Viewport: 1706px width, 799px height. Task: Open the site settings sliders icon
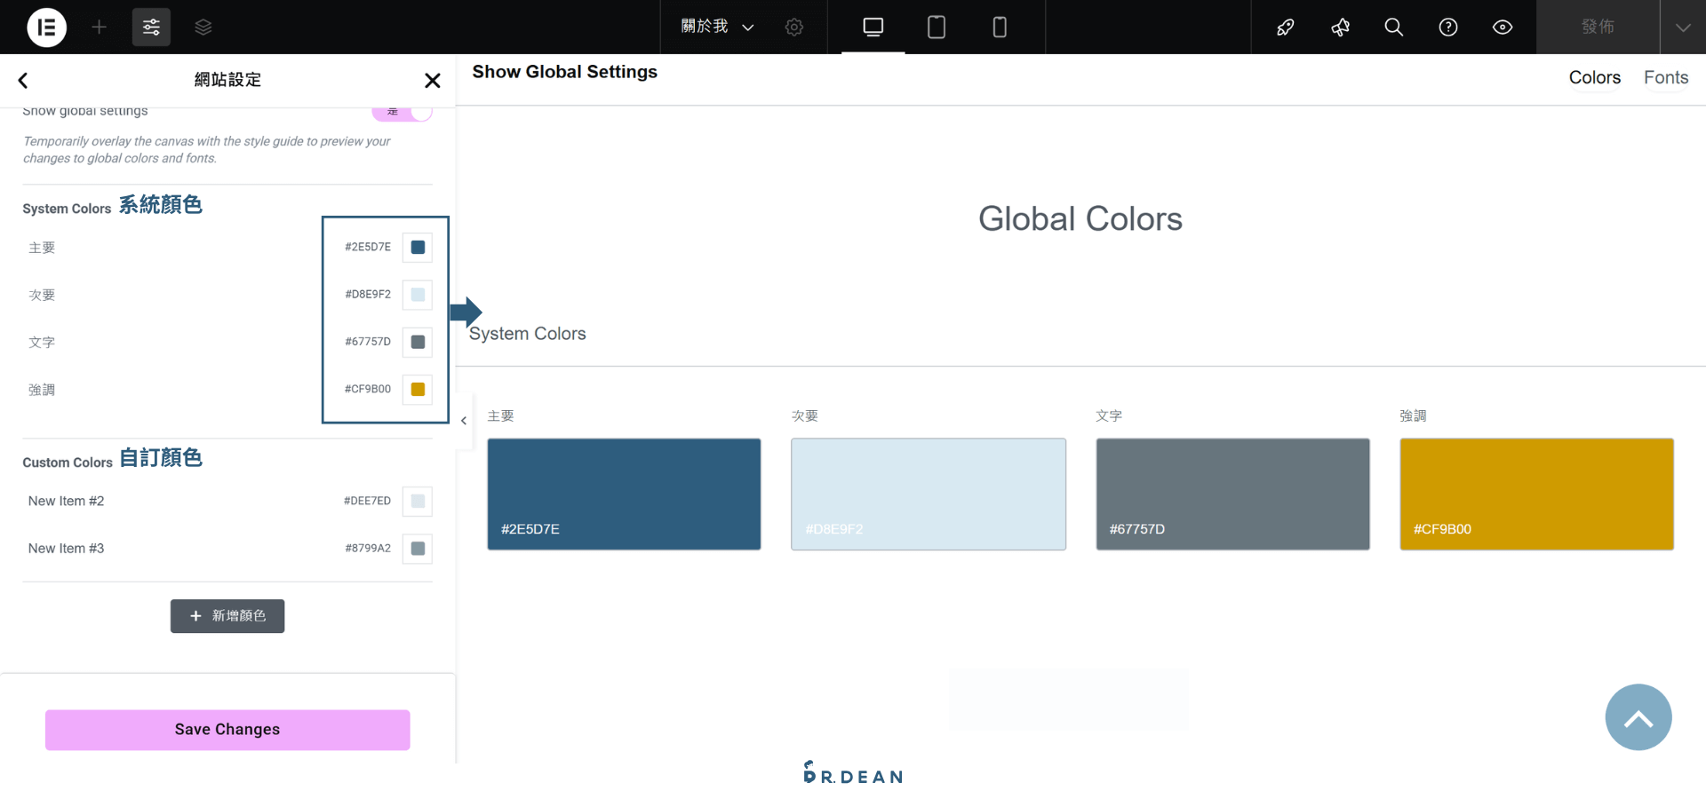151,27
